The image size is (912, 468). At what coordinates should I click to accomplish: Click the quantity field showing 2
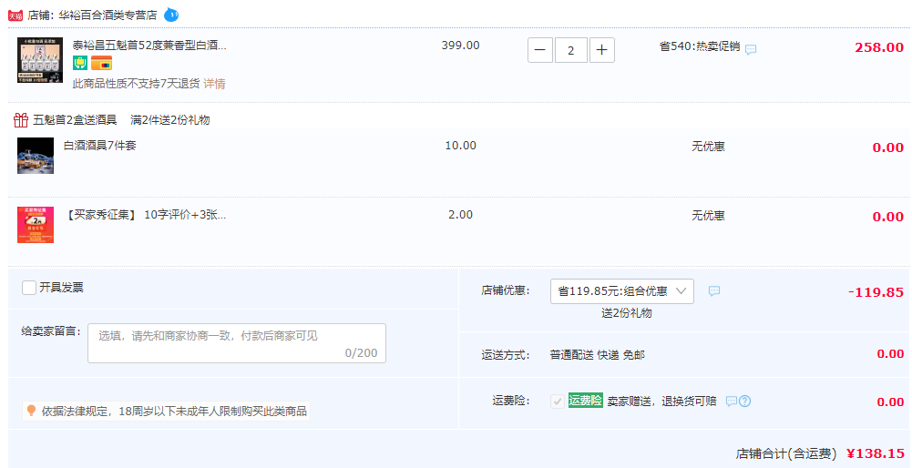571,51
